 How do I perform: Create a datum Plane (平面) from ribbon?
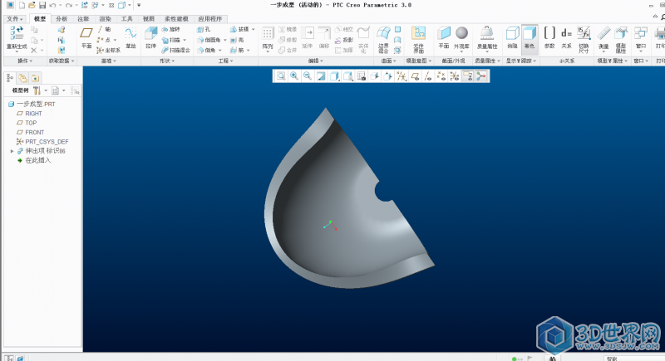tap(86, 37)
